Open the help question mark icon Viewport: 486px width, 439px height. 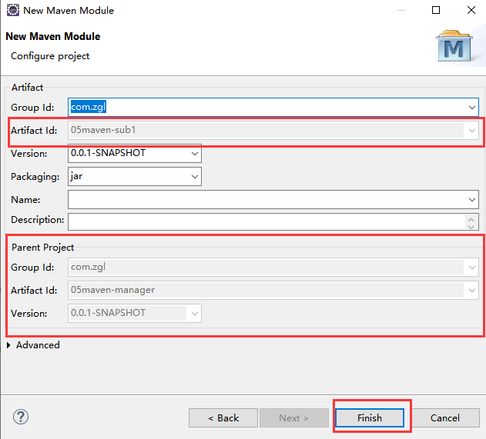coord(21,417)
